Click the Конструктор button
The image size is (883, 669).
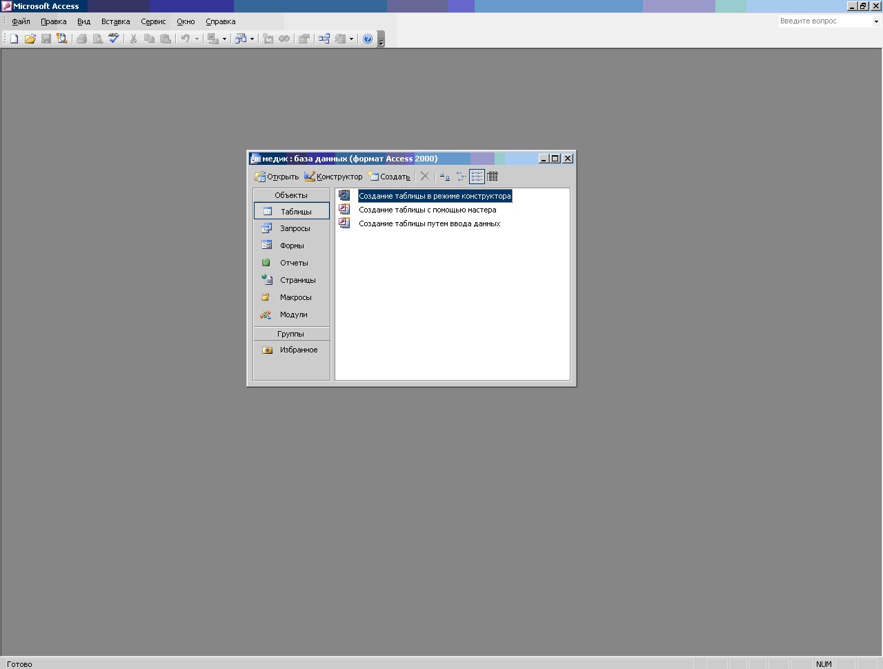[x=333, y=177]
